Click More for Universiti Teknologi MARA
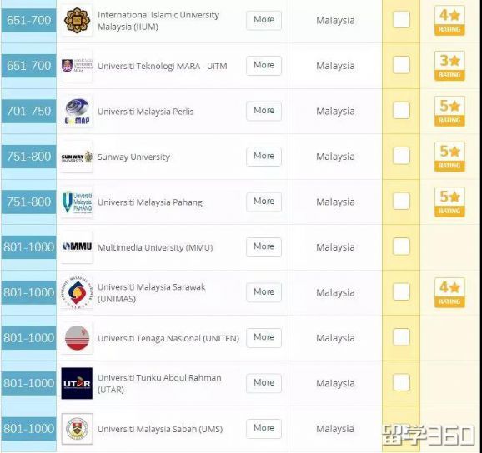 coord(264,66)
